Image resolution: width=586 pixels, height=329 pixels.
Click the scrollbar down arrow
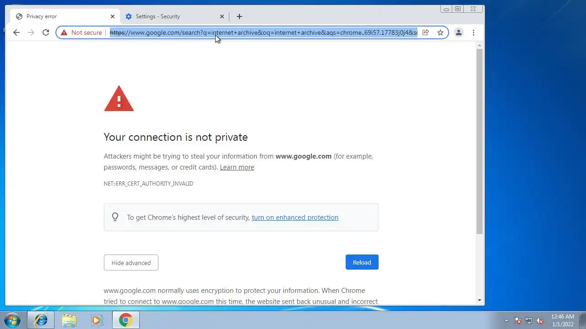479,300
